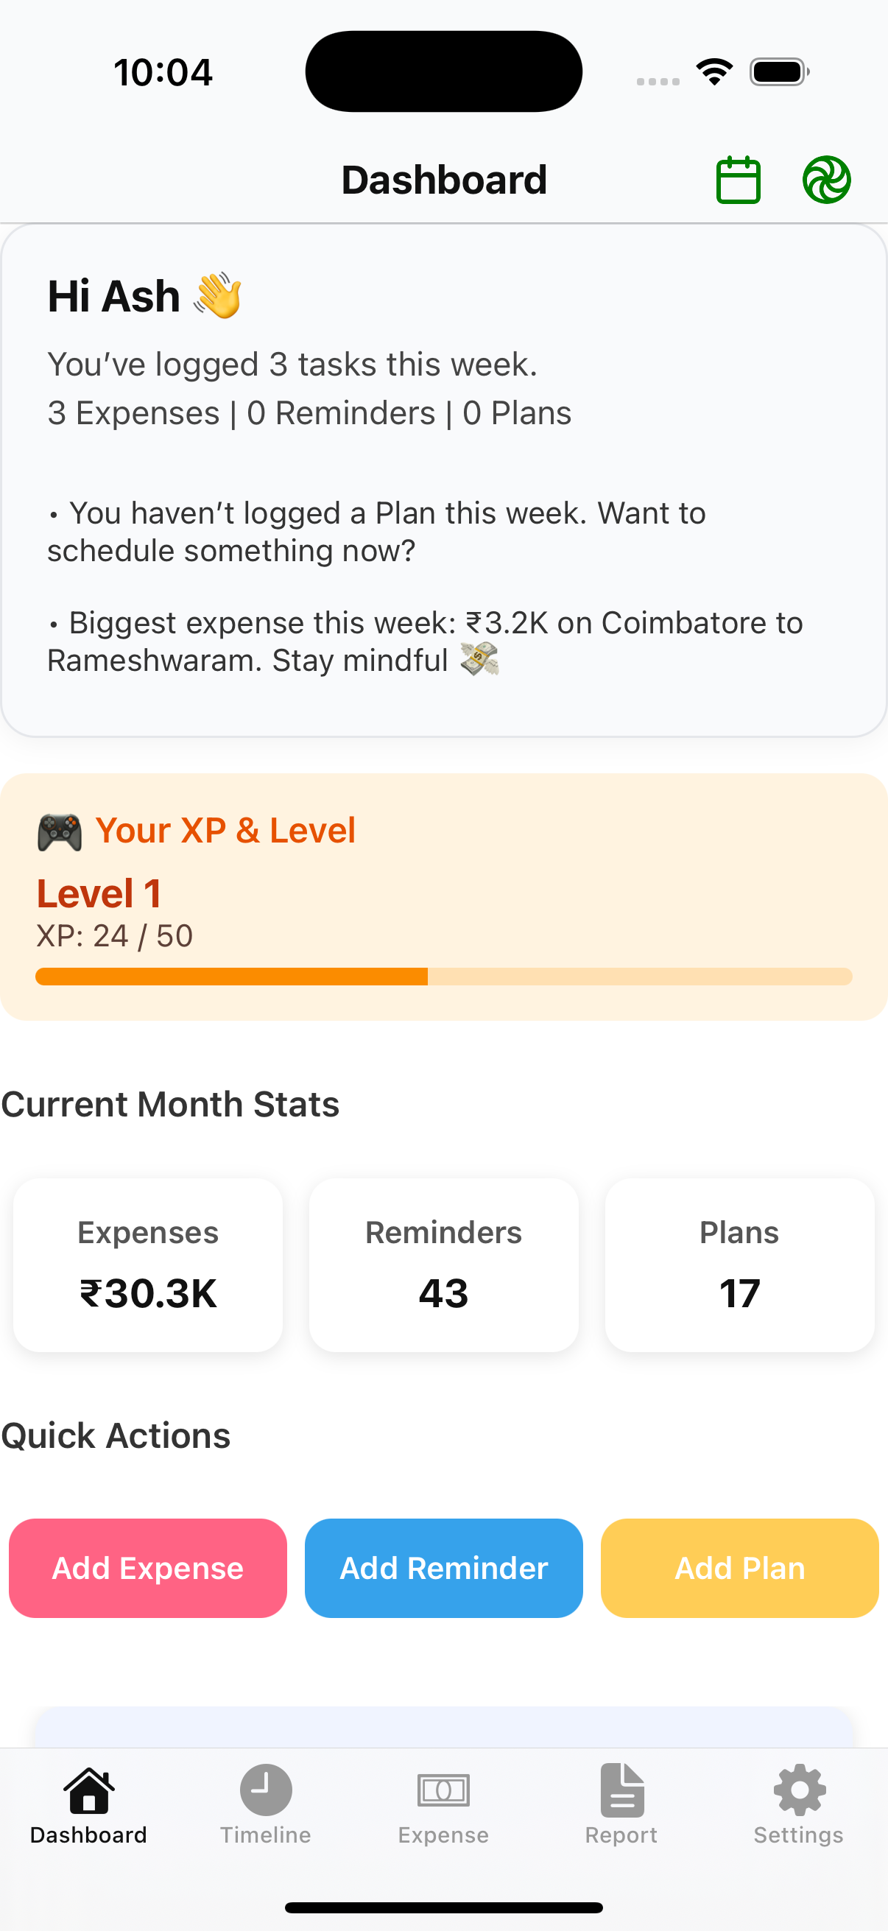Tap the biggest expense insight text
The width and height of the screenshot is (888, 1931).
(x=424, y=641)
